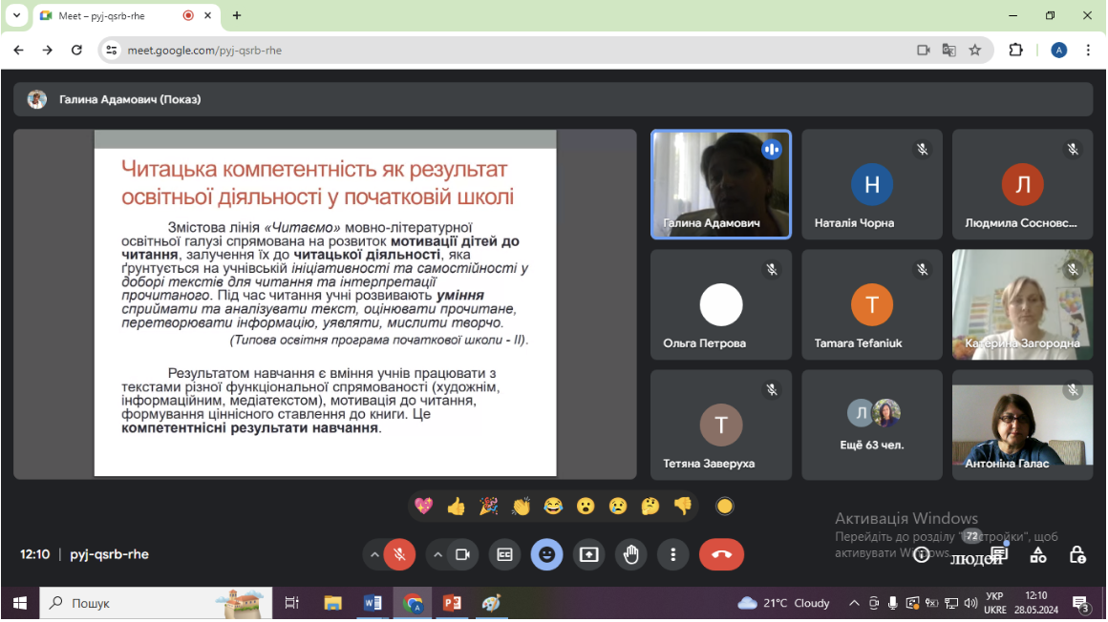
Task: Open the three-dot more options menu
Action: pyautogui.click(x=672, y=555)
